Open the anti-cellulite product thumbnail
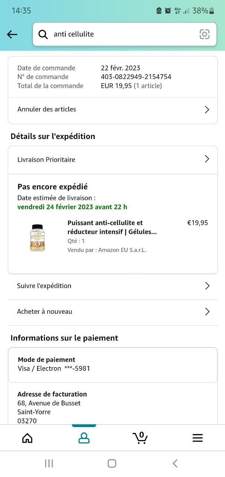 (37, 237)
